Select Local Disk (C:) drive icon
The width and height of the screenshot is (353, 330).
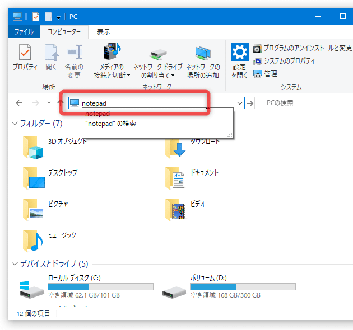pyautogui.click(x=31, y=290)
